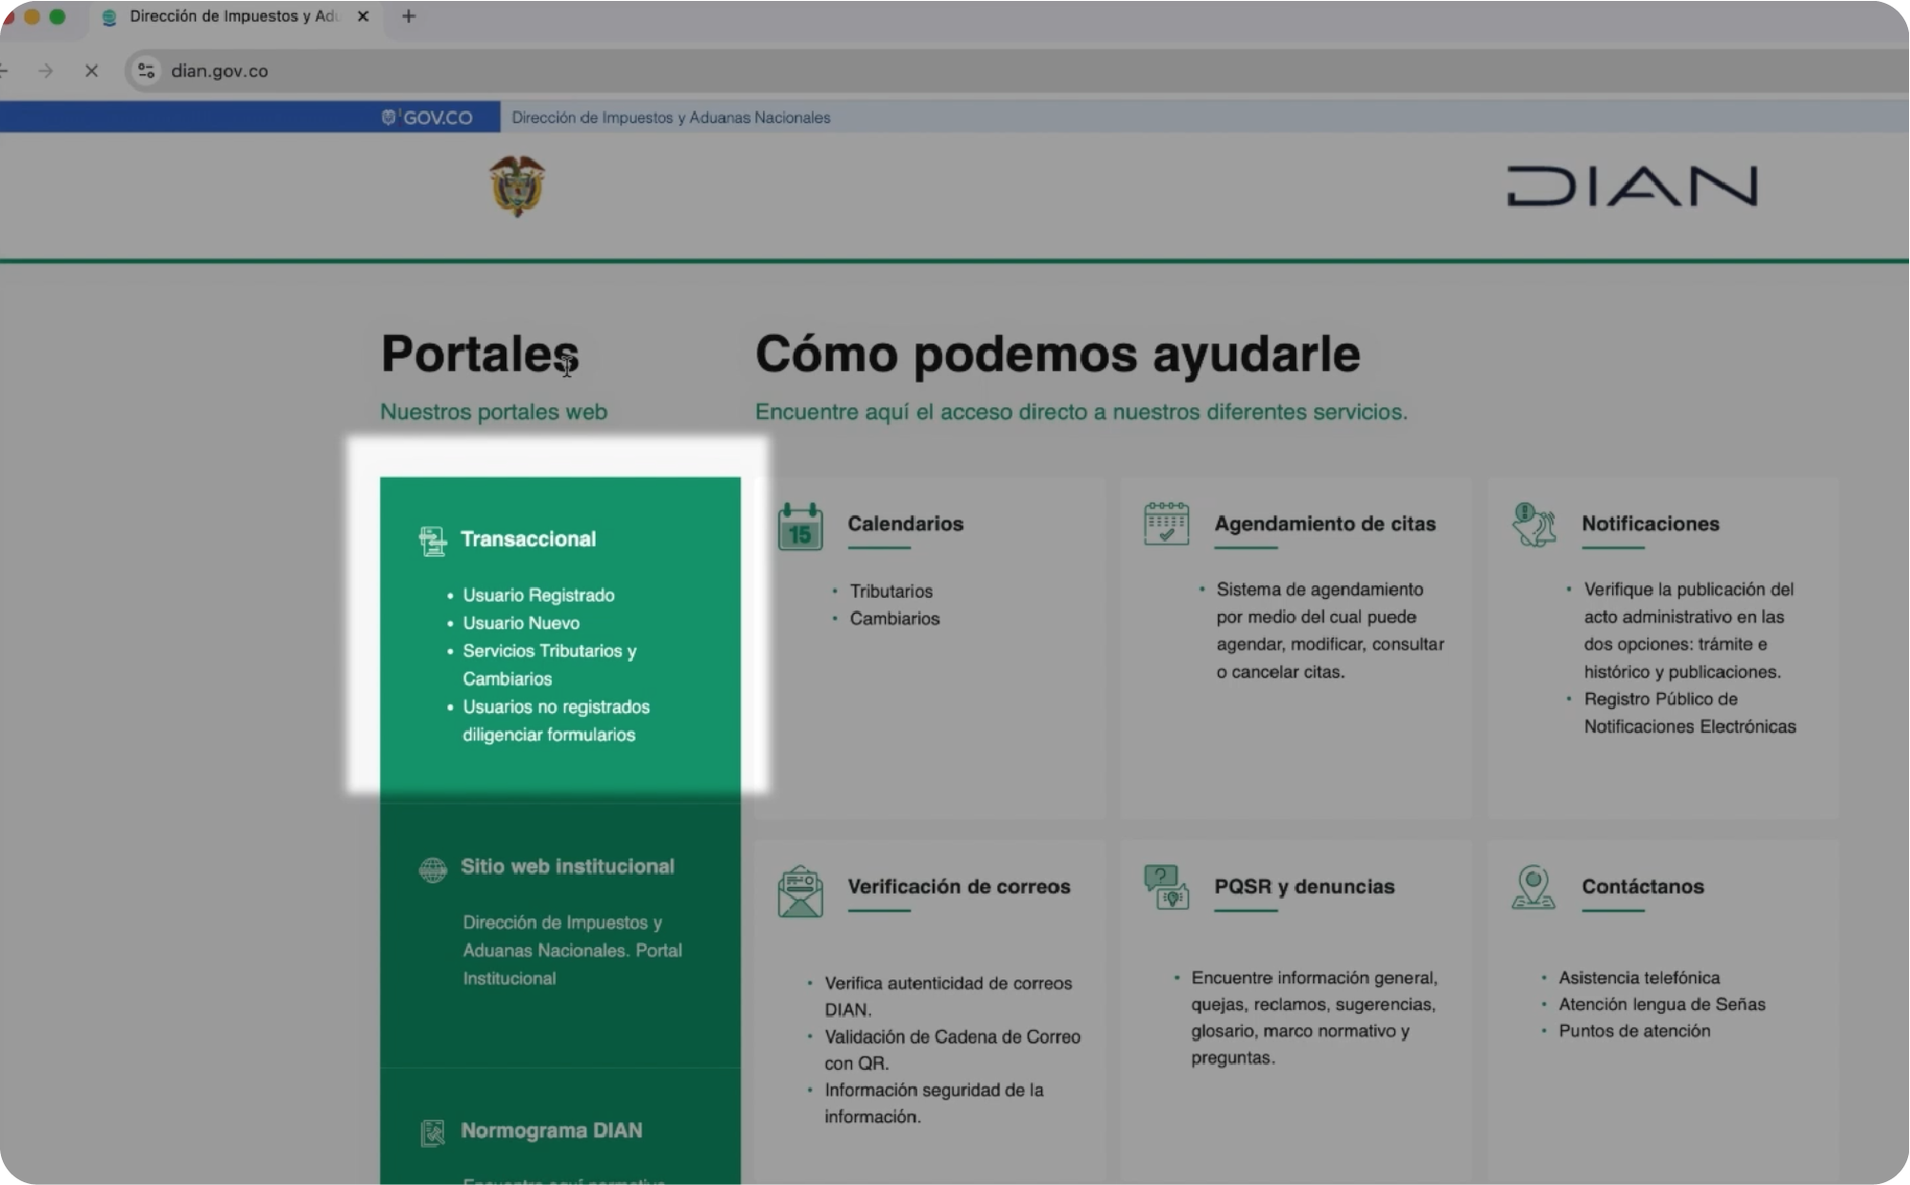1910x1185 pixels.
Task: Open Encuentre información general, quejas, reclamos link
Action: [1314, 1017]
